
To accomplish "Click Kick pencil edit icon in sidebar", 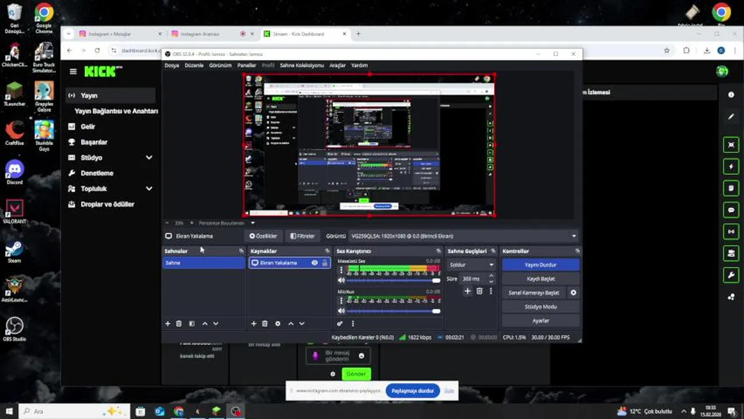I will coord(731,117).
